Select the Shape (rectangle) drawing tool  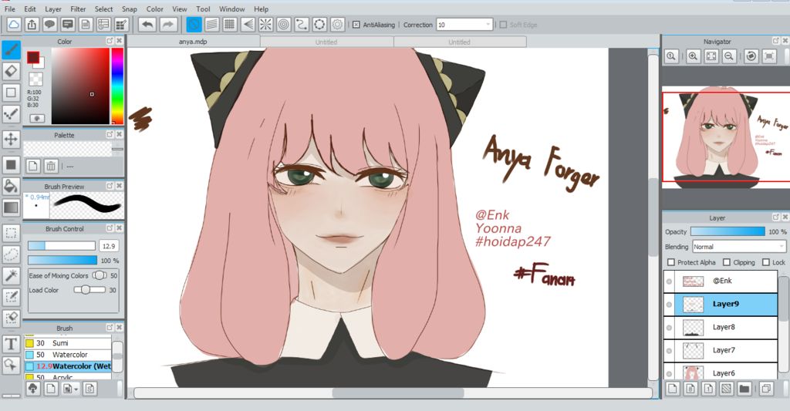tap(11, 93)
